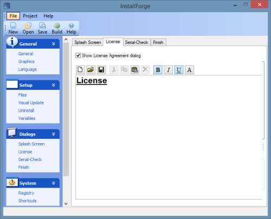Image resolution: width=271 pixels, height=219 pixels.
Task: Toggle Bold formatting
Action: [x=158, y=70]
